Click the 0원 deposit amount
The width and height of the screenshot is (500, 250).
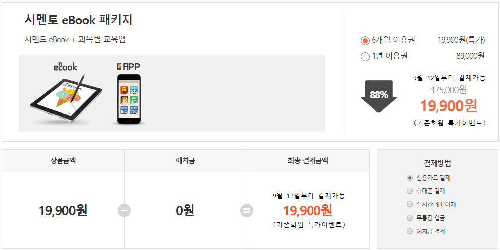click(186, 210)
